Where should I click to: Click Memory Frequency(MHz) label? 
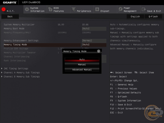(17, 33)
